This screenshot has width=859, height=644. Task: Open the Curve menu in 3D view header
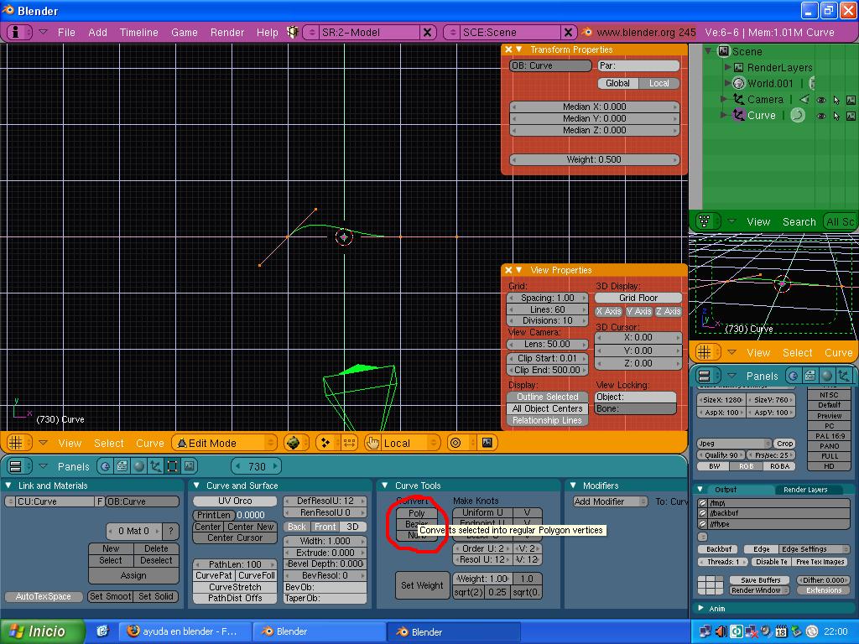149,443
